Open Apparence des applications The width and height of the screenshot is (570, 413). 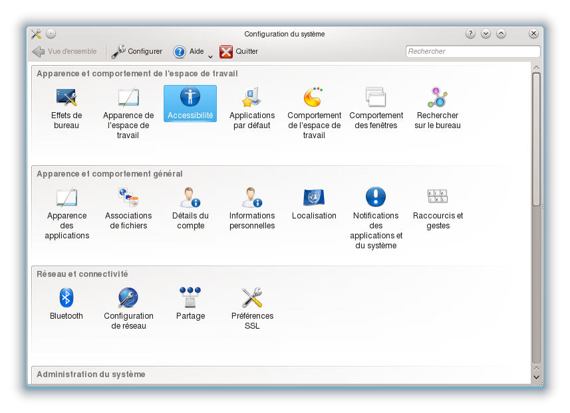[67, 213]
